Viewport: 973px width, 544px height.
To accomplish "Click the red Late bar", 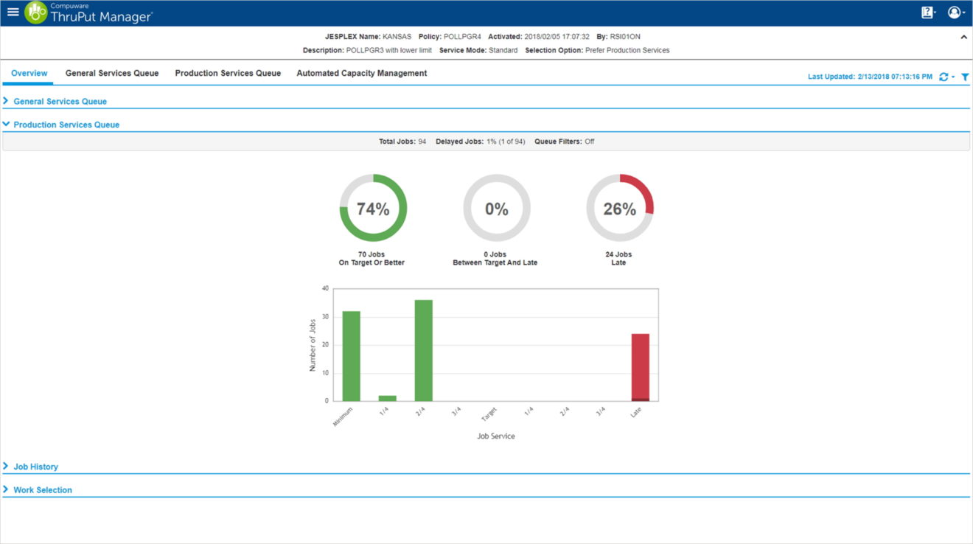I will tap(641, 367).
